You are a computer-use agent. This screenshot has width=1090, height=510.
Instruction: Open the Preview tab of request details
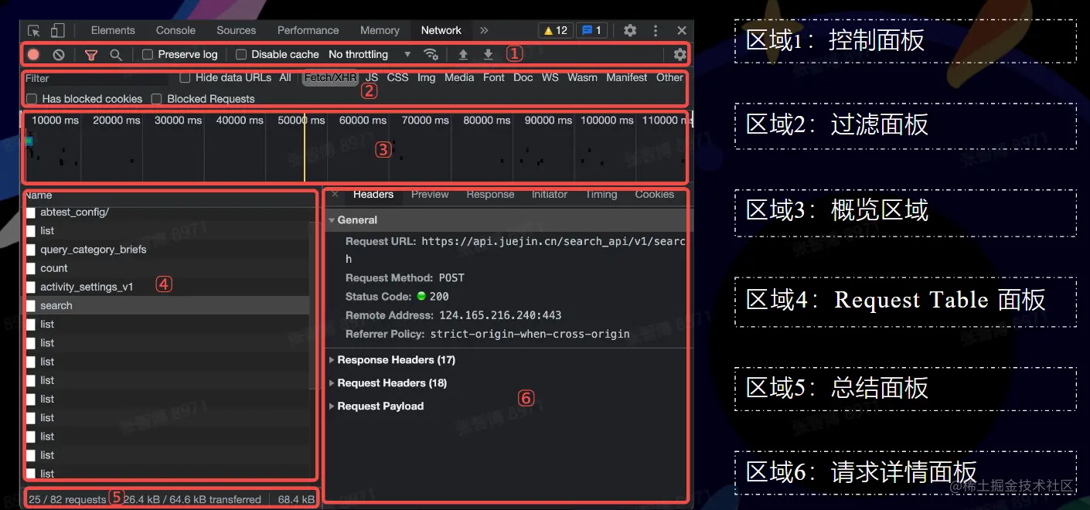coord(430,194)
